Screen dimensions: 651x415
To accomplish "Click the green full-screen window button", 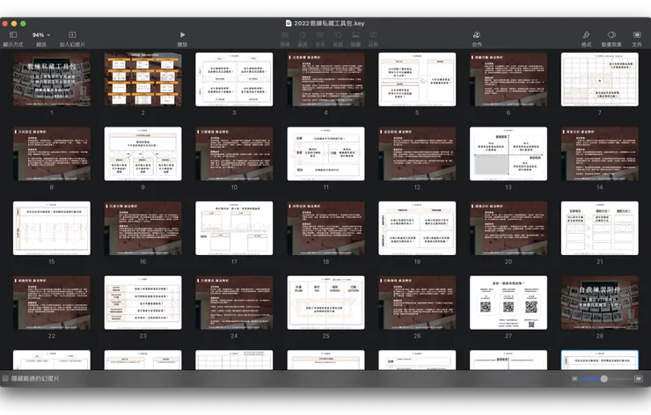I will tap(23, 24).
